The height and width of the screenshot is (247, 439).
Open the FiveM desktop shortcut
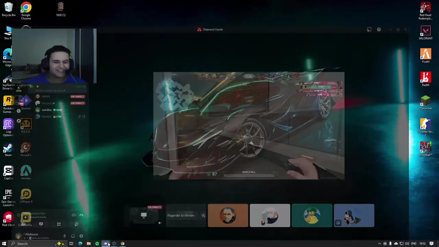[x=425, y=56]
